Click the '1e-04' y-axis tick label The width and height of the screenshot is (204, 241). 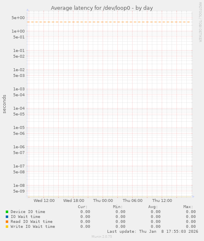[19, 108]
